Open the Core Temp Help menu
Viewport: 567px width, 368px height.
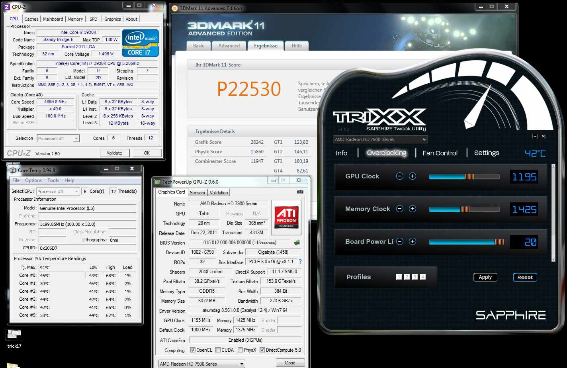[69, 180]
